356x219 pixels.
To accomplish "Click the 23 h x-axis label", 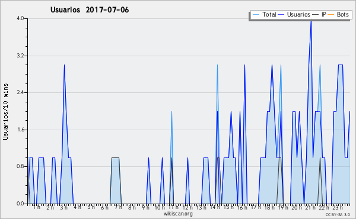I will [x=338, y=207].
